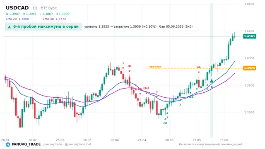This screenshot has width=265, height=149.
Task: Click the green 'OB' marker below the May low
Action: coord(165,123)
